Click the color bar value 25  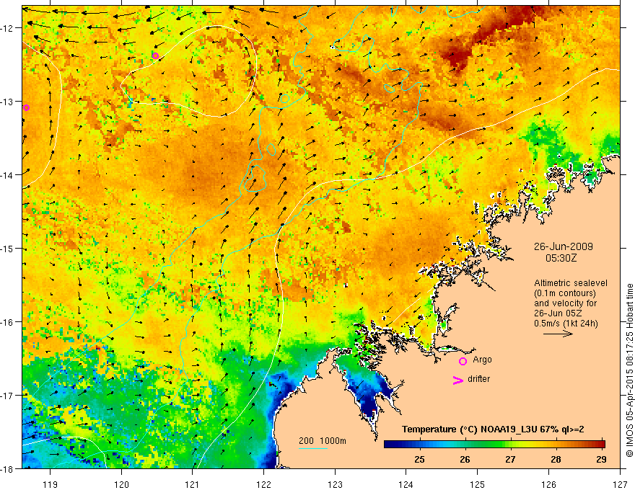tap(419, 459)
